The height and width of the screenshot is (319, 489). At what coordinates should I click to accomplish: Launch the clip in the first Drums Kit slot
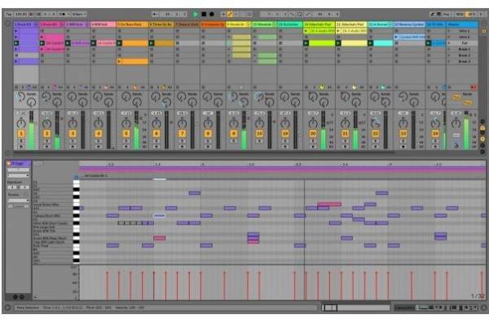click(x=26, y=31)
